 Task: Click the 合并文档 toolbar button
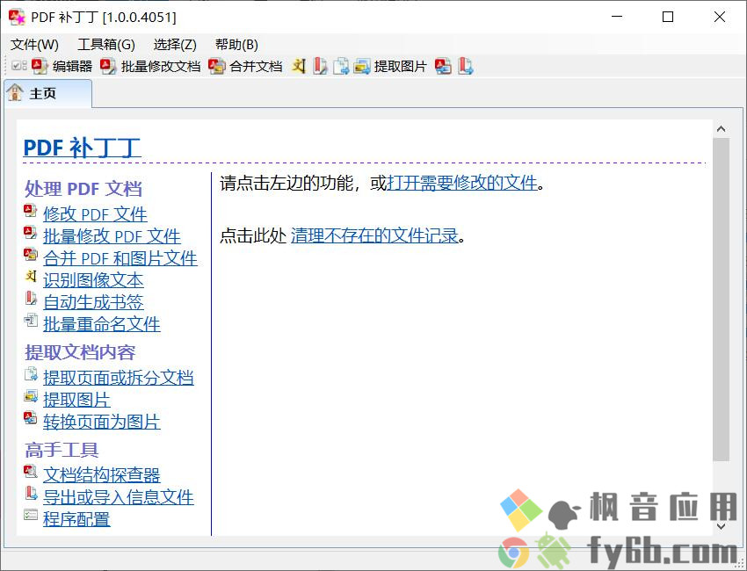pyautogui.click(x=245, y=66)
